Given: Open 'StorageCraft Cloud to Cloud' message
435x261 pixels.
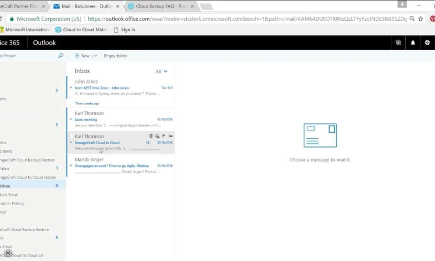Looking at the screenshot, I should pos(120,142).
